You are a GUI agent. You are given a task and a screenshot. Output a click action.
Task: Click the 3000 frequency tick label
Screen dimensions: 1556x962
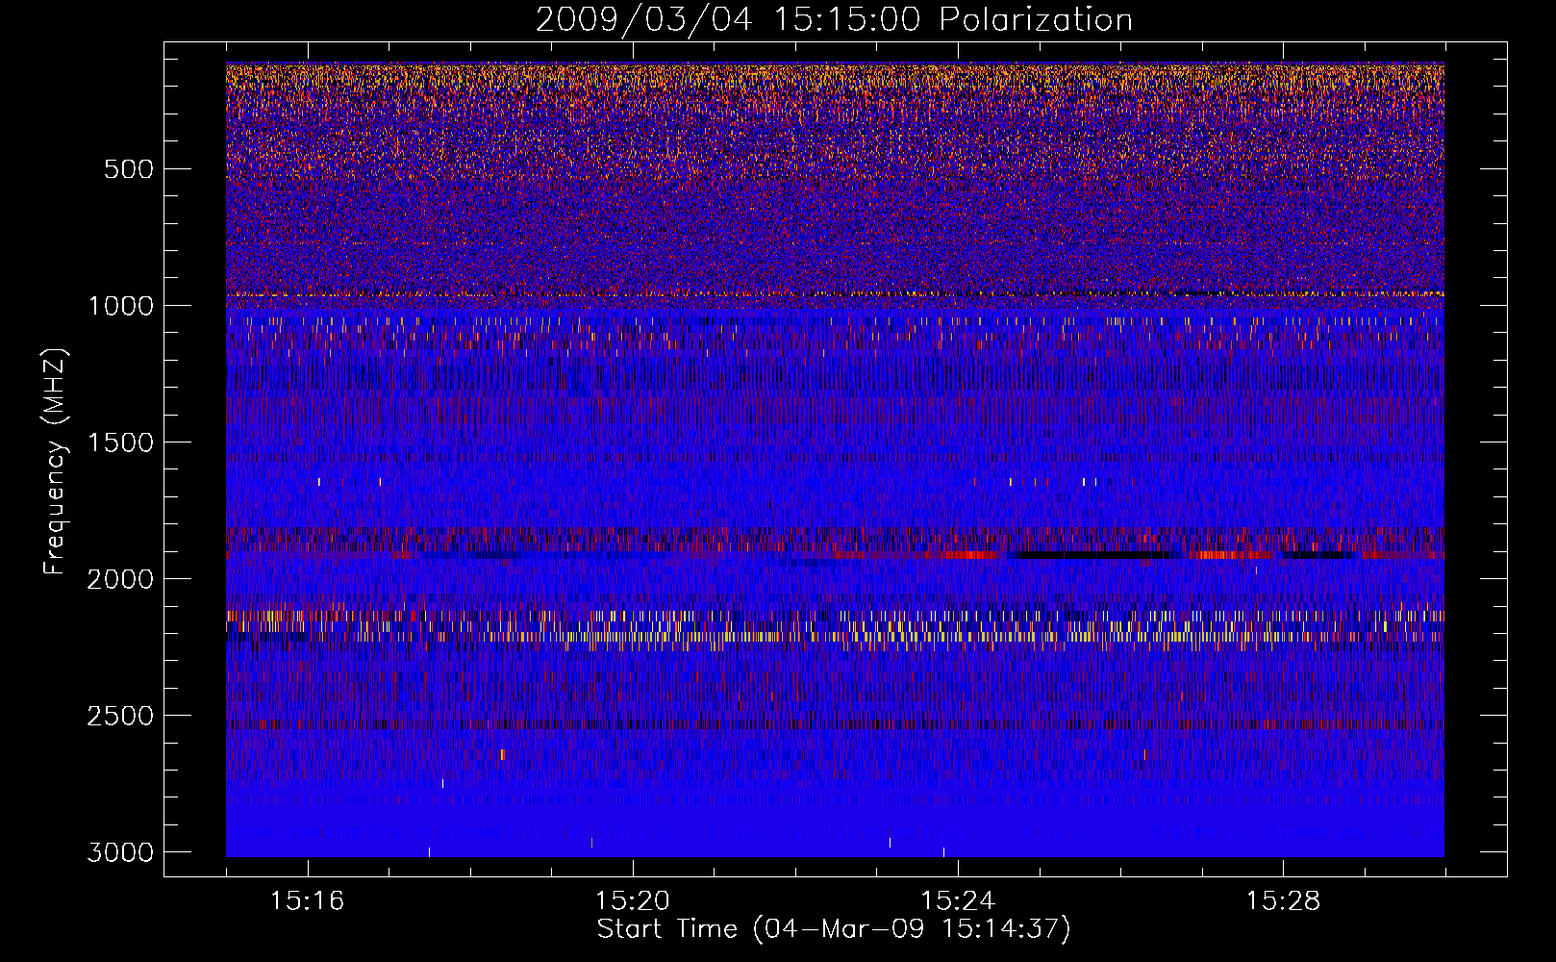tap(120, 852)
